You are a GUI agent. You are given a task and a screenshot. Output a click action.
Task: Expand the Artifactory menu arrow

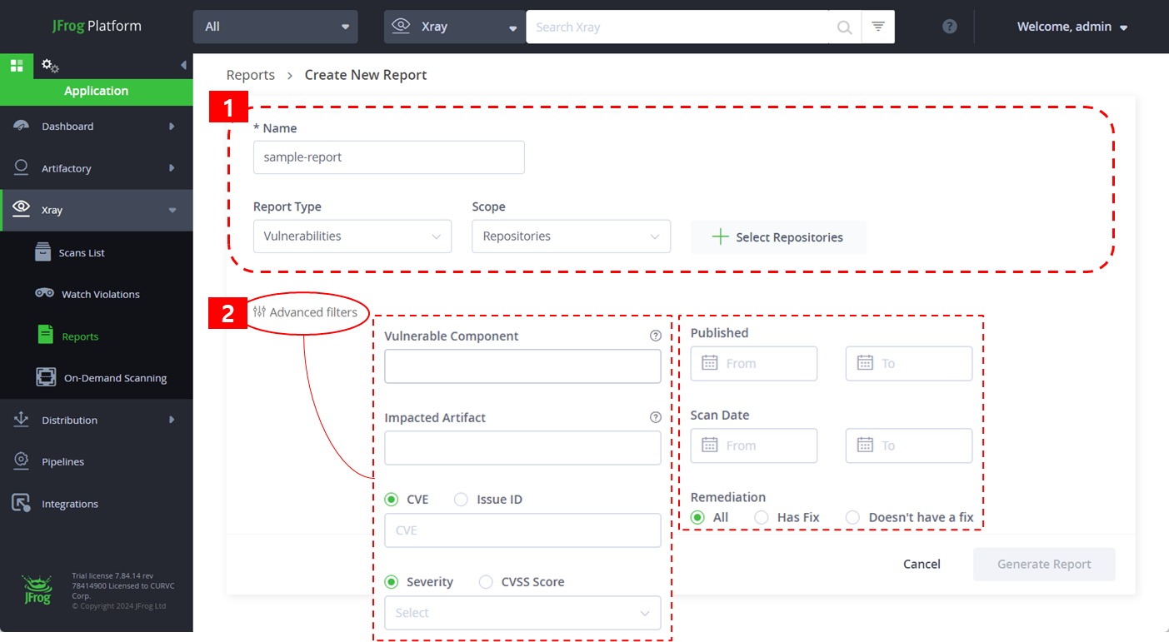172,167
